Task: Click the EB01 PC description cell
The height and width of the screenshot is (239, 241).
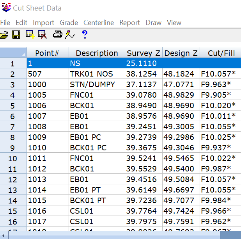Action: pos(97,137)
